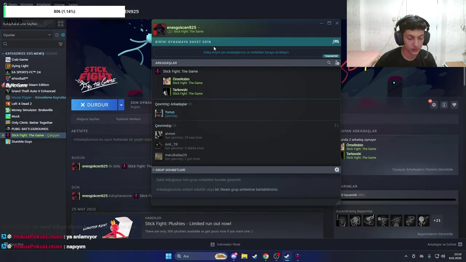Show hidden tray icons with chevron
The height and width of the screenshot is (262, 466).
coord(406,256)
